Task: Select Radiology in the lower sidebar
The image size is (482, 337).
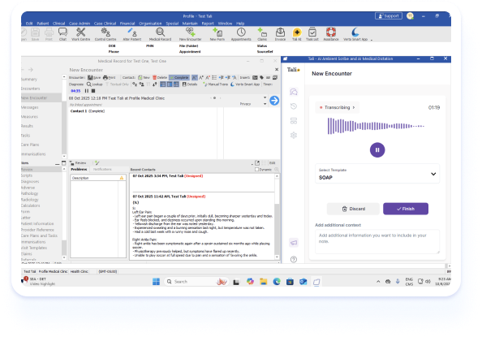Action: click(x=30, y=200)
